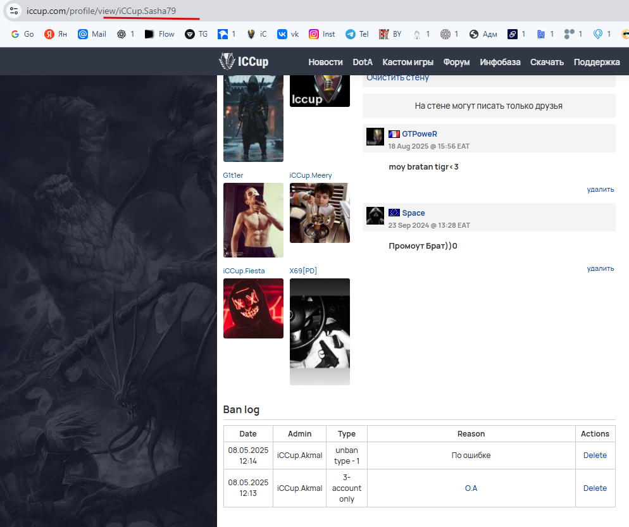Click iCCup.Fiesta's red neon mask photo
Viewport: 629px width, 527px height.
[x=253, y=309]
